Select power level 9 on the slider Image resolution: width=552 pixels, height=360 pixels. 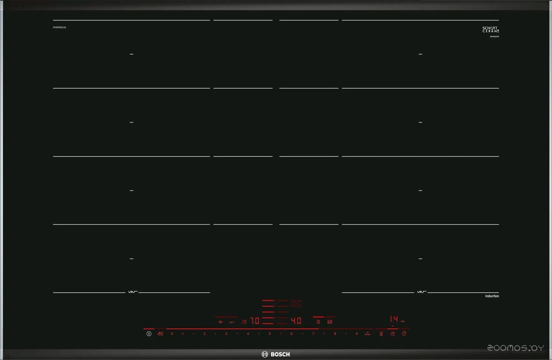pos(356,334)
